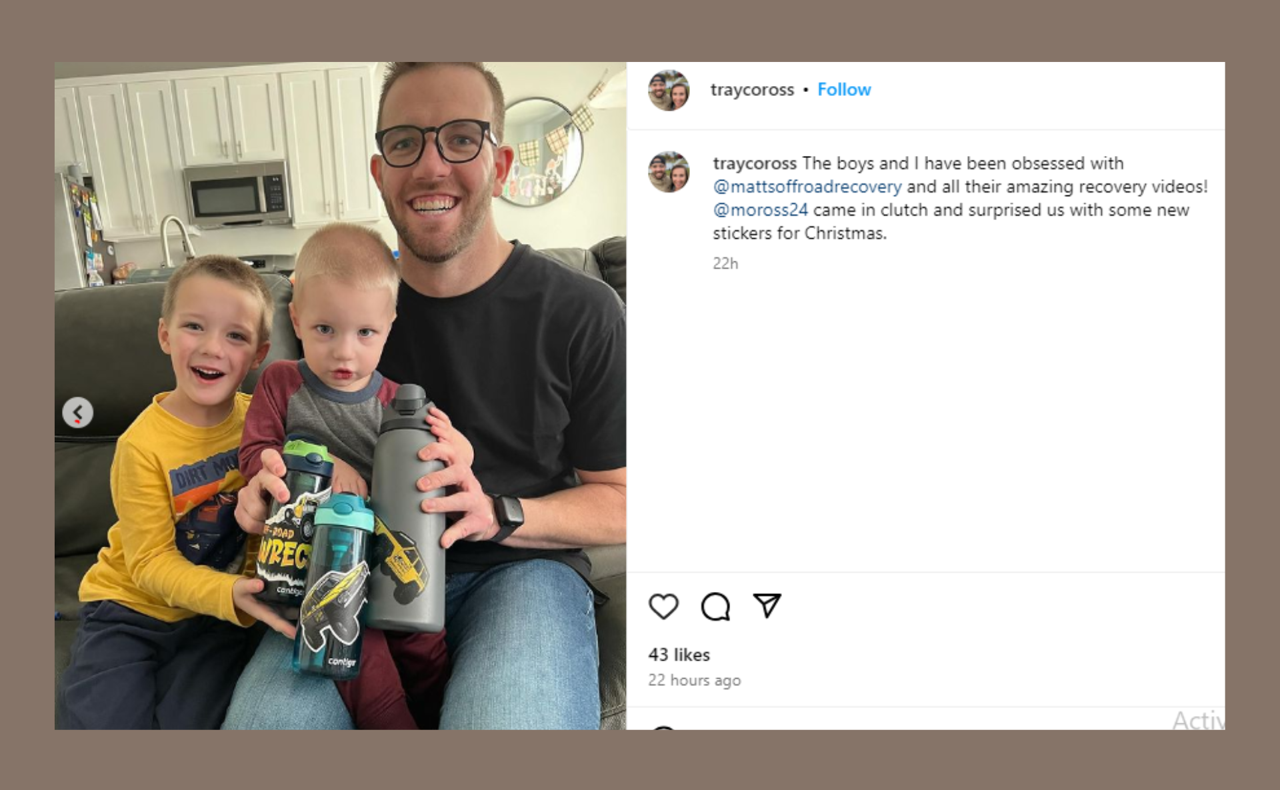
Task: Click the microwave in the photo background
Action: point(236,193)
